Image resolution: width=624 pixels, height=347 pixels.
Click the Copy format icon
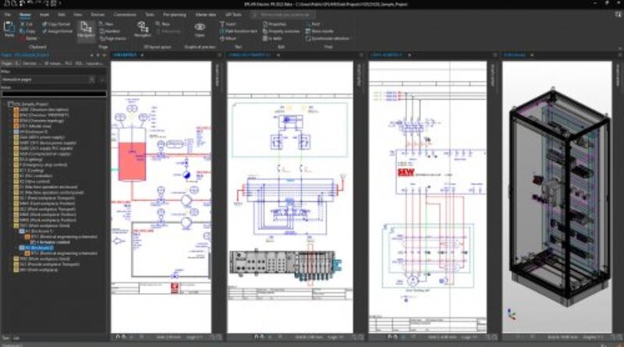pos(58,23)
